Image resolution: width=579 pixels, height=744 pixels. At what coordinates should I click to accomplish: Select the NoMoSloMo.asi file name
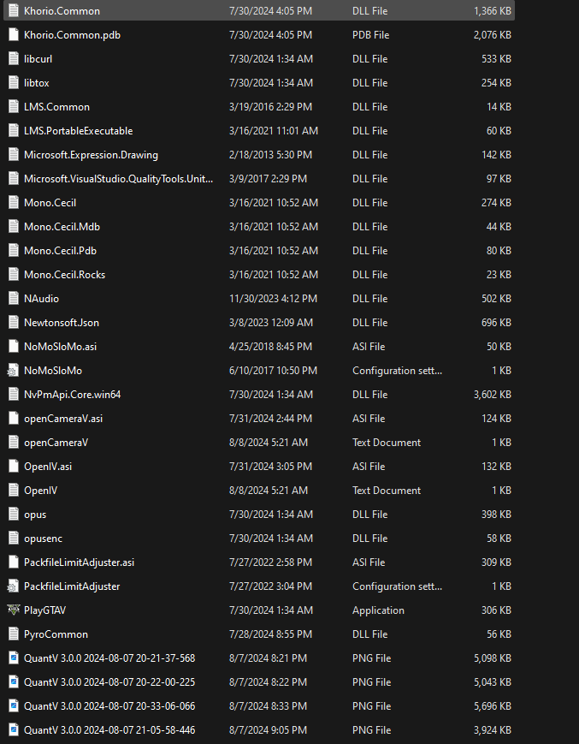click(60, 346)
